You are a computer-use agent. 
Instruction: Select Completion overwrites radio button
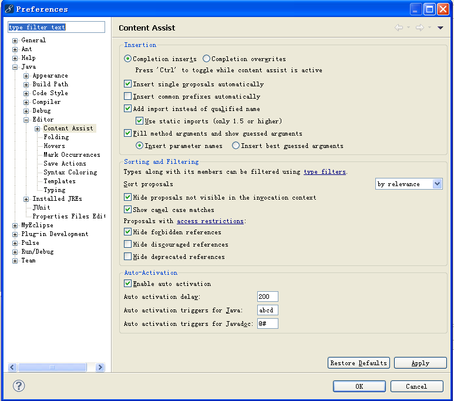(x=206, y=59)
